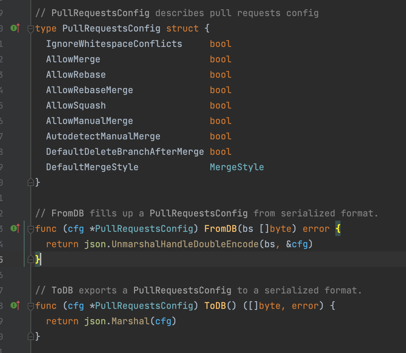
Task: Collapse the ToDB function body
Action: pyautogui.click(x=30, y=305)
